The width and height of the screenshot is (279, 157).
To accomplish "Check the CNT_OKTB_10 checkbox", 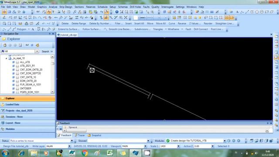I will click(x=17, y=77).
